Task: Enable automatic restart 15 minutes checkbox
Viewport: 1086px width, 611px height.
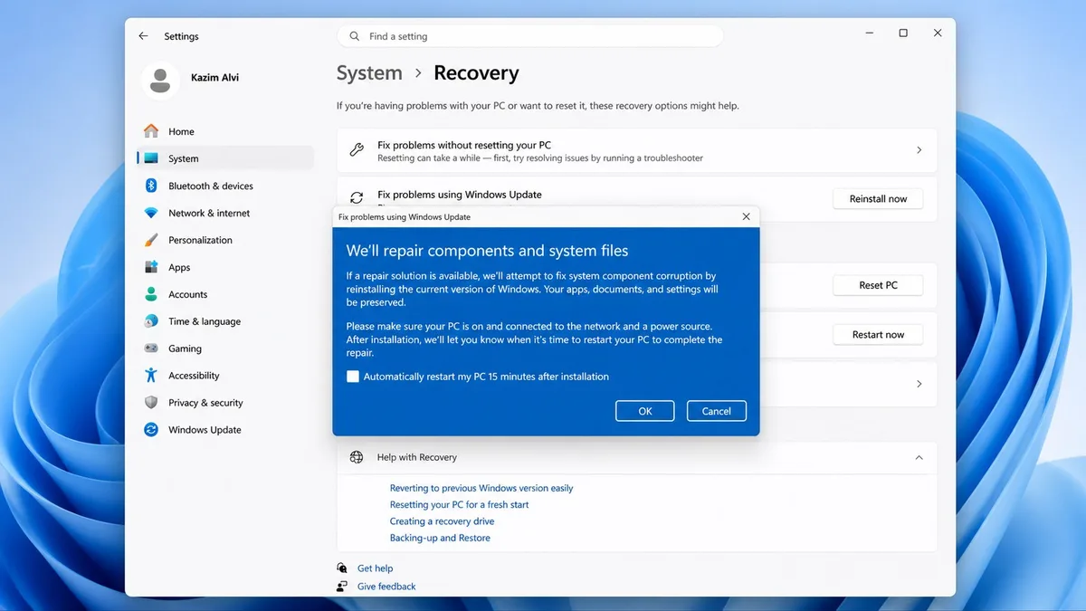Action: pos(353,377)
